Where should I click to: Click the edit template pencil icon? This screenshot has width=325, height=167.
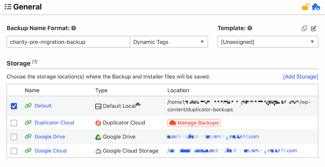click(313, 28)
